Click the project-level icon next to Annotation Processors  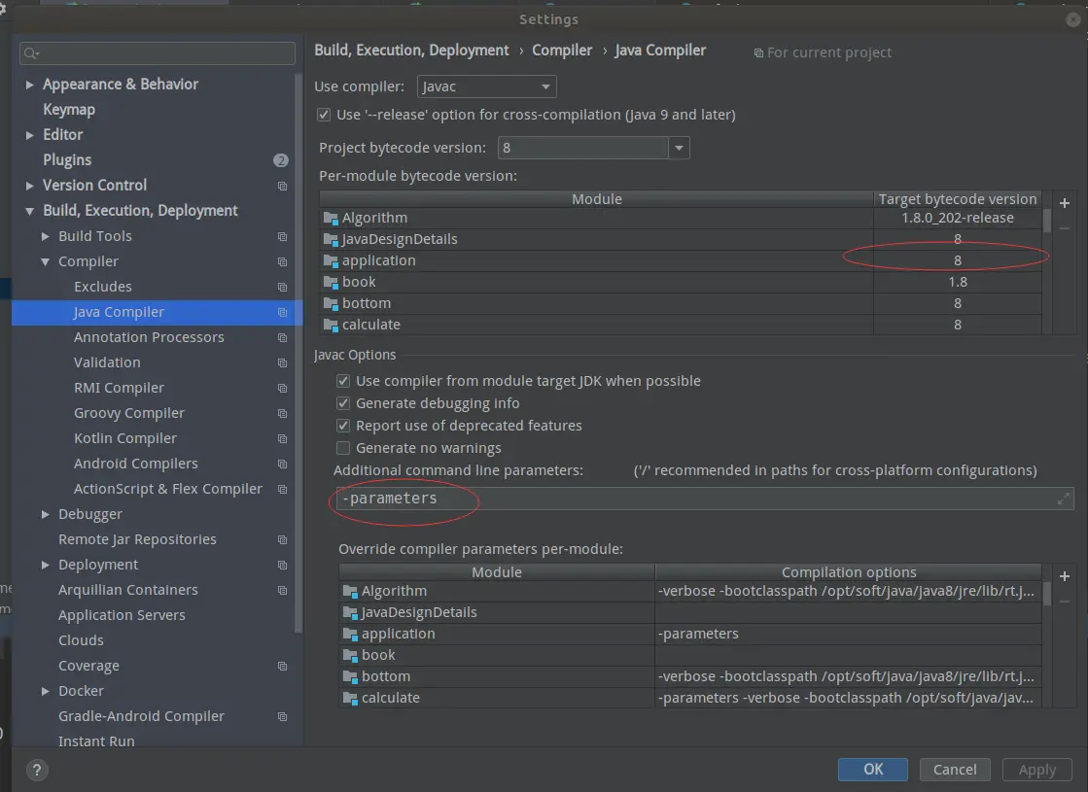click(x=282, y=338)
